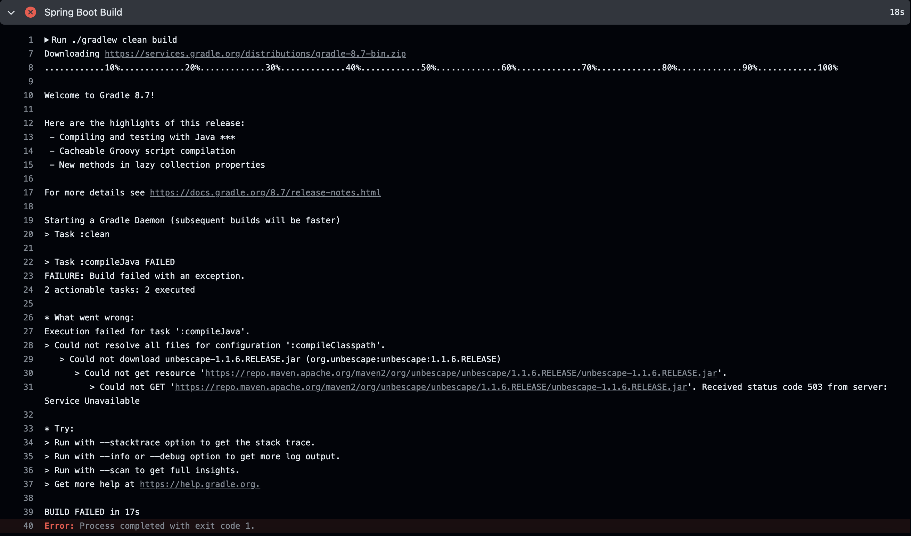Click line number 1 of the log
Screen dimensions: 911x536
31,40
